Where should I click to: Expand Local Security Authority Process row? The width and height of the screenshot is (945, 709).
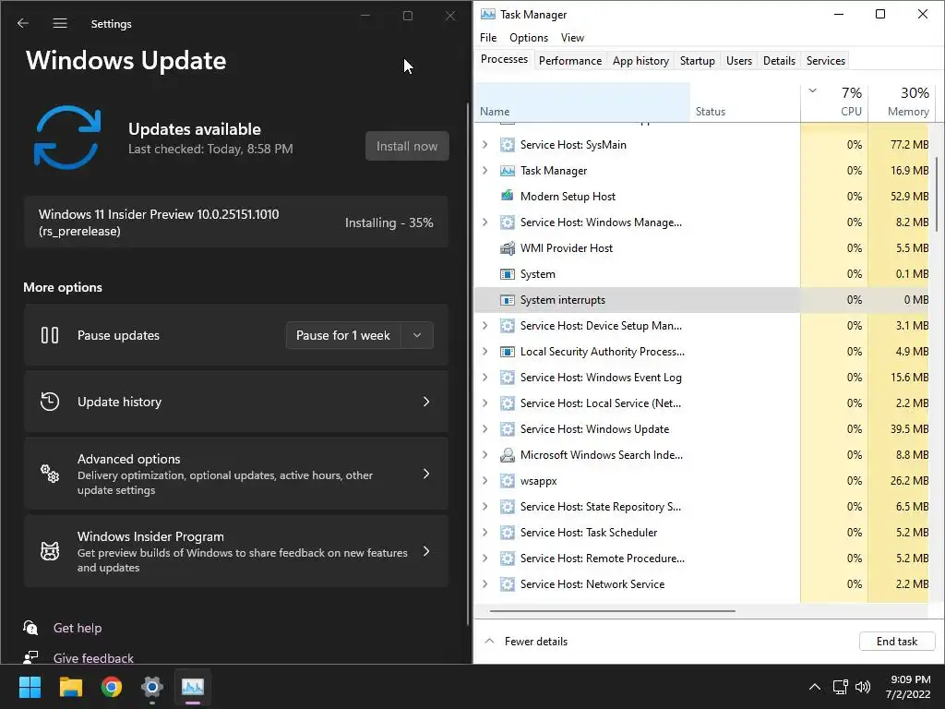485,352
